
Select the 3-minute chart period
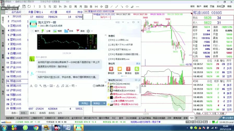40,6
